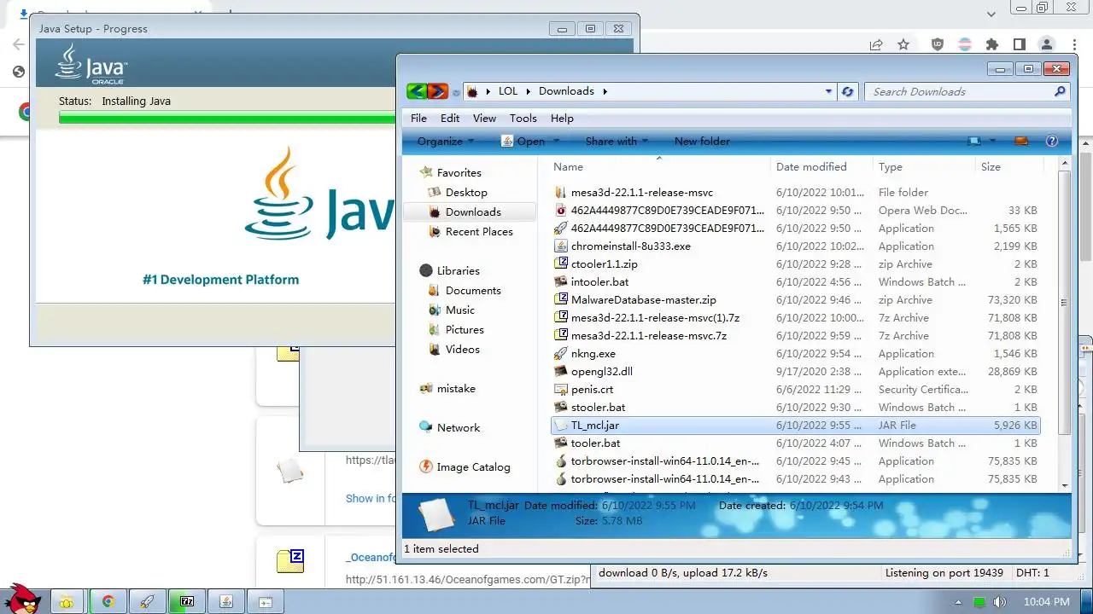Click the arrow between LOL and Downloads
This screenshot has width=1093, height=614.
528,91
